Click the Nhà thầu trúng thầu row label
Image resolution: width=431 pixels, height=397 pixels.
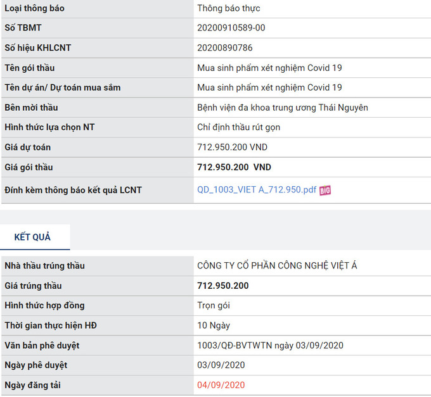(x=44, y=266)
